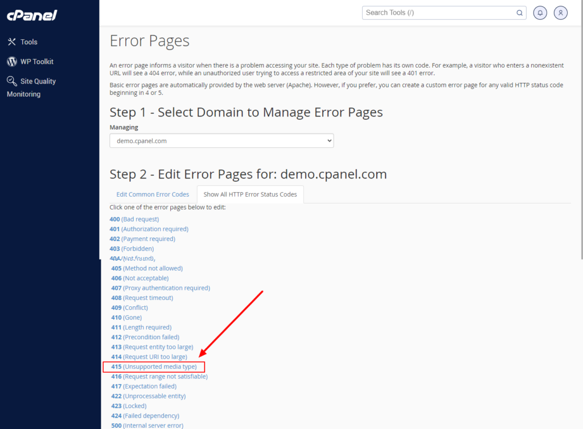Edit the 401 Authorization required page
583x429 pixels.
click(149, 229)
